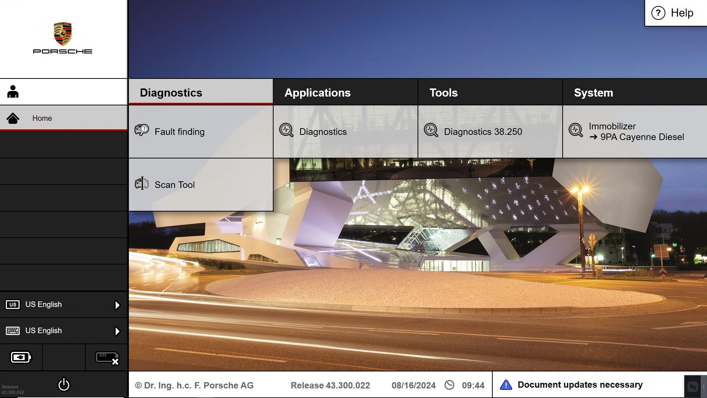Click the Release 43.300.022 status text
The height and width of the screenshot is (398, 707).
tap(330, 385)
